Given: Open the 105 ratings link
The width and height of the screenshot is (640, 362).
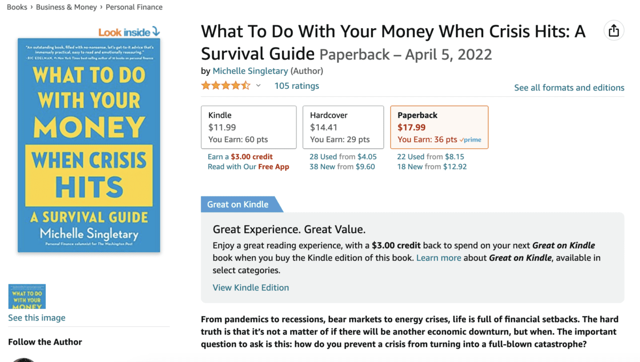Looking at the screenshot, I should [297, 86].
